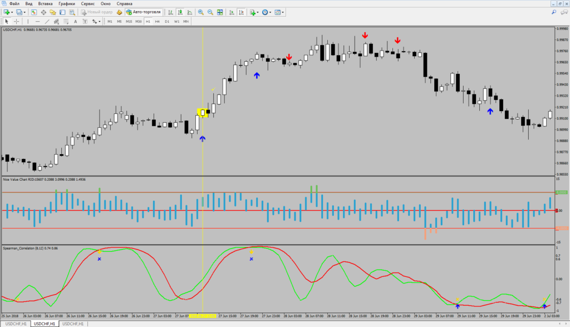The height and width of the screenshot is (327, 570).
Task: Select the Trendline tool
Action: [x=47, y=22]
